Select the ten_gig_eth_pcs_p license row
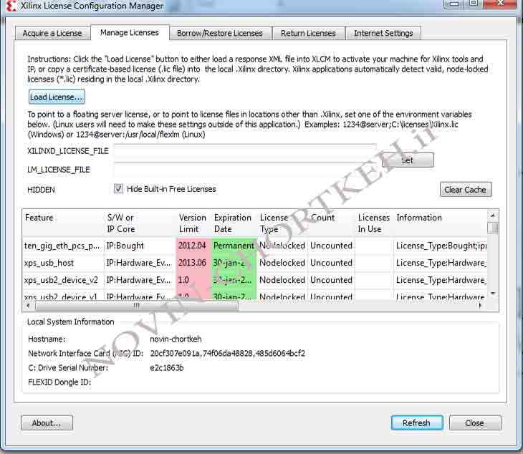Image resolution: width=523 pixels, height=454 pixels. pos(62,246)
